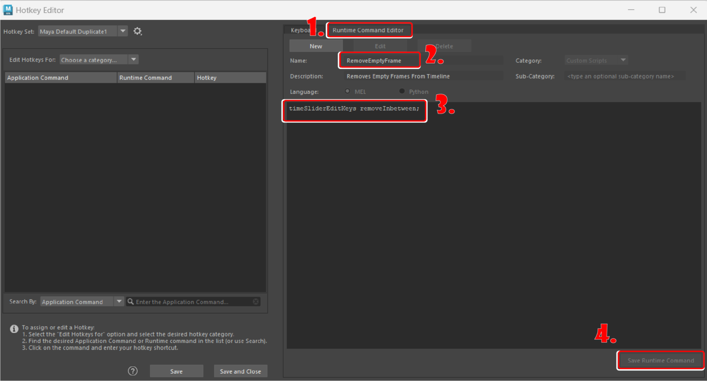The height and width of the screenshot is (381, 707).
Task: Click Save Runtime Command button
Action: pos(661,360)
